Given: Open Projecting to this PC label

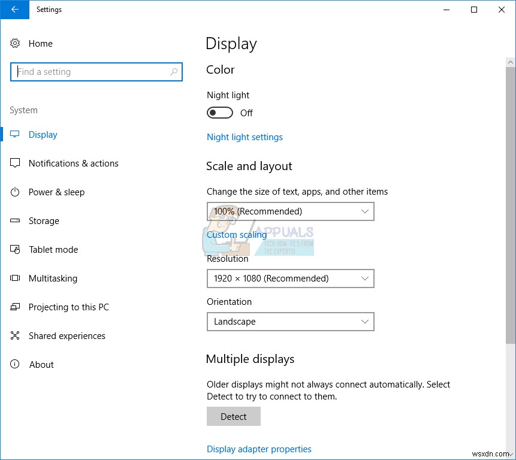Looking at the screenshot, I should [x=69, y=307].
